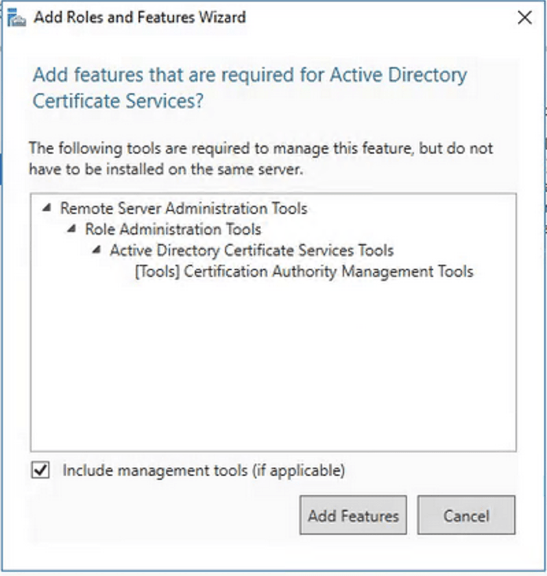The height and width of the screenshot is (576, 547).
Task: Click the [Tools] prefix in the tree
Action: 157,272
